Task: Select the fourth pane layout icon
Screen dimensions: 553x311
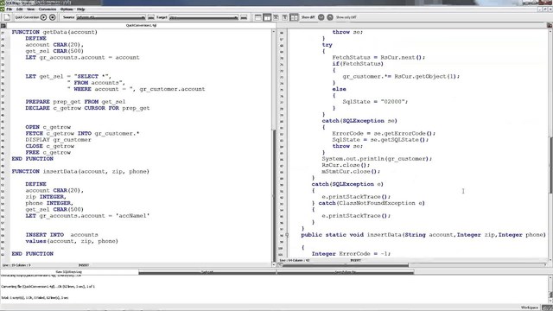Action: [284, 17]
